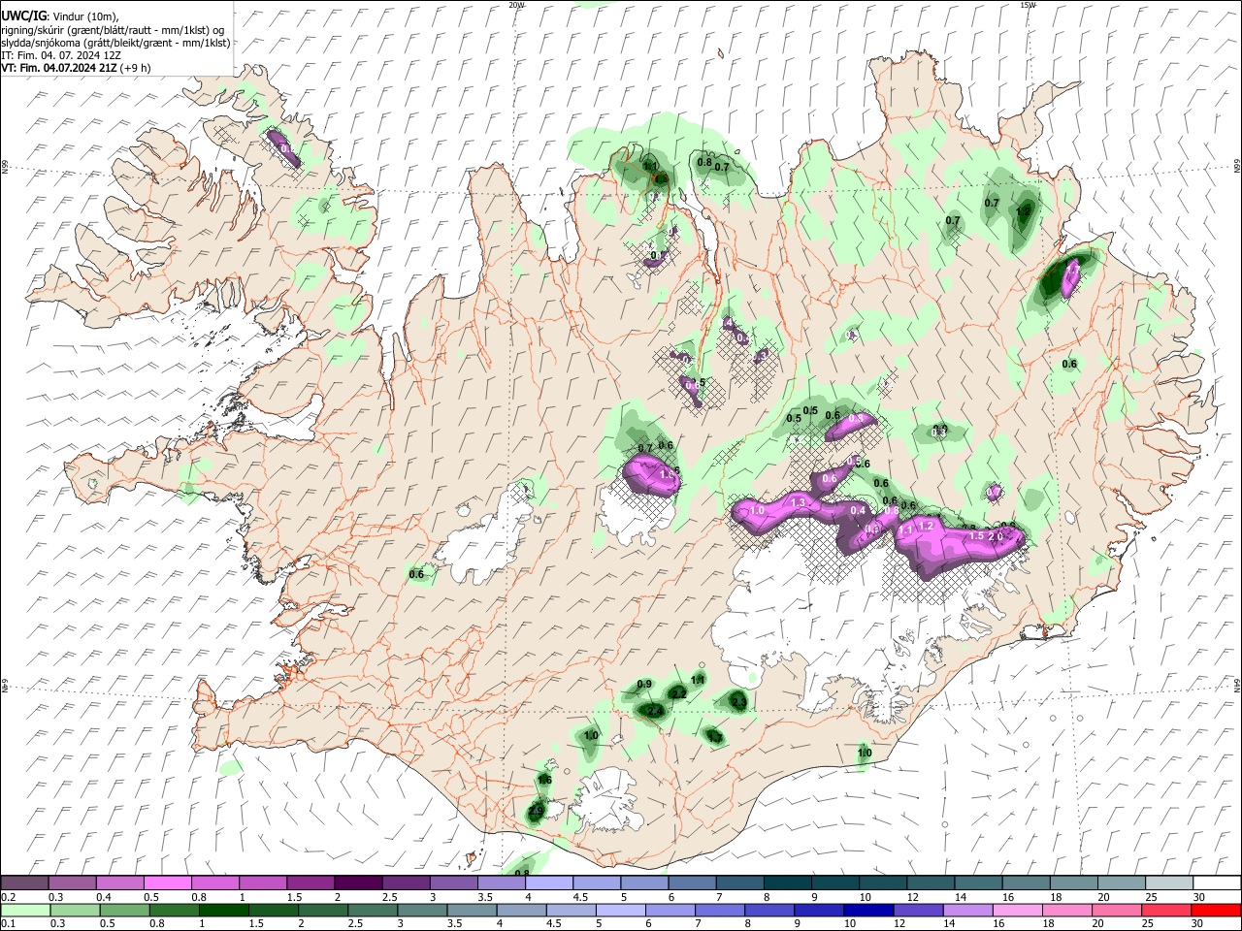The width and height of the screenshot is (1242, 931).
Task: Select the 'UWC/IG: Vindur (10m)' title line
Action: pyautogui.click(x=60, y=16)
